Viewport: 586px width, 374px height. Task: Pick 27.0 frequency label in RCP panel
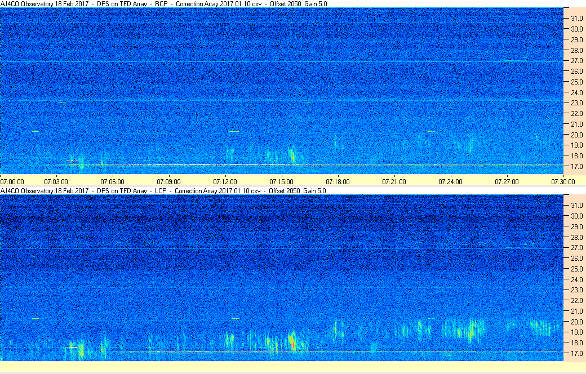pyautogui.click(x=576, y=60)
